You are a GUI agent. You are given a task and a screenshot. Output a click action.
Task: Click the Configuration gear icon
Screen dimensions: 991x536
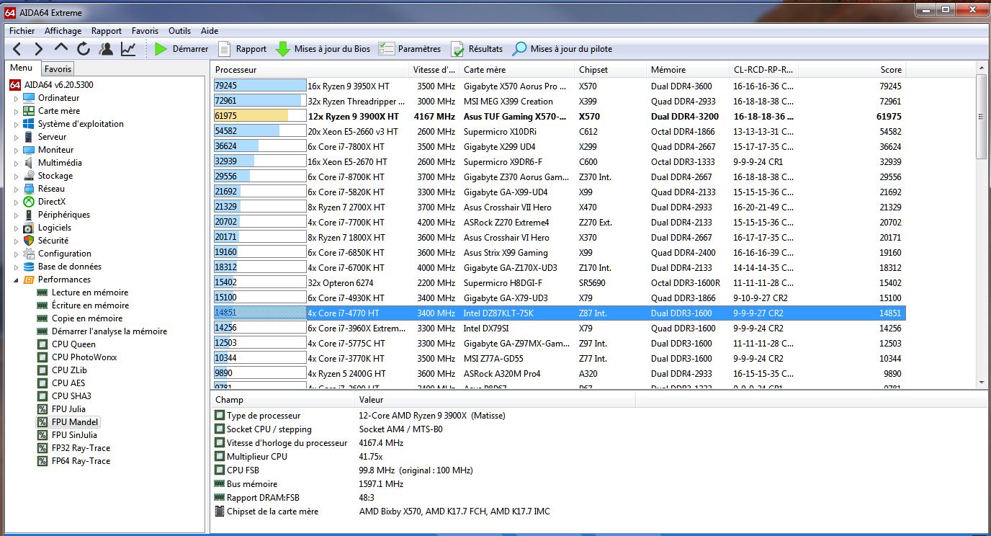point(29,254)
